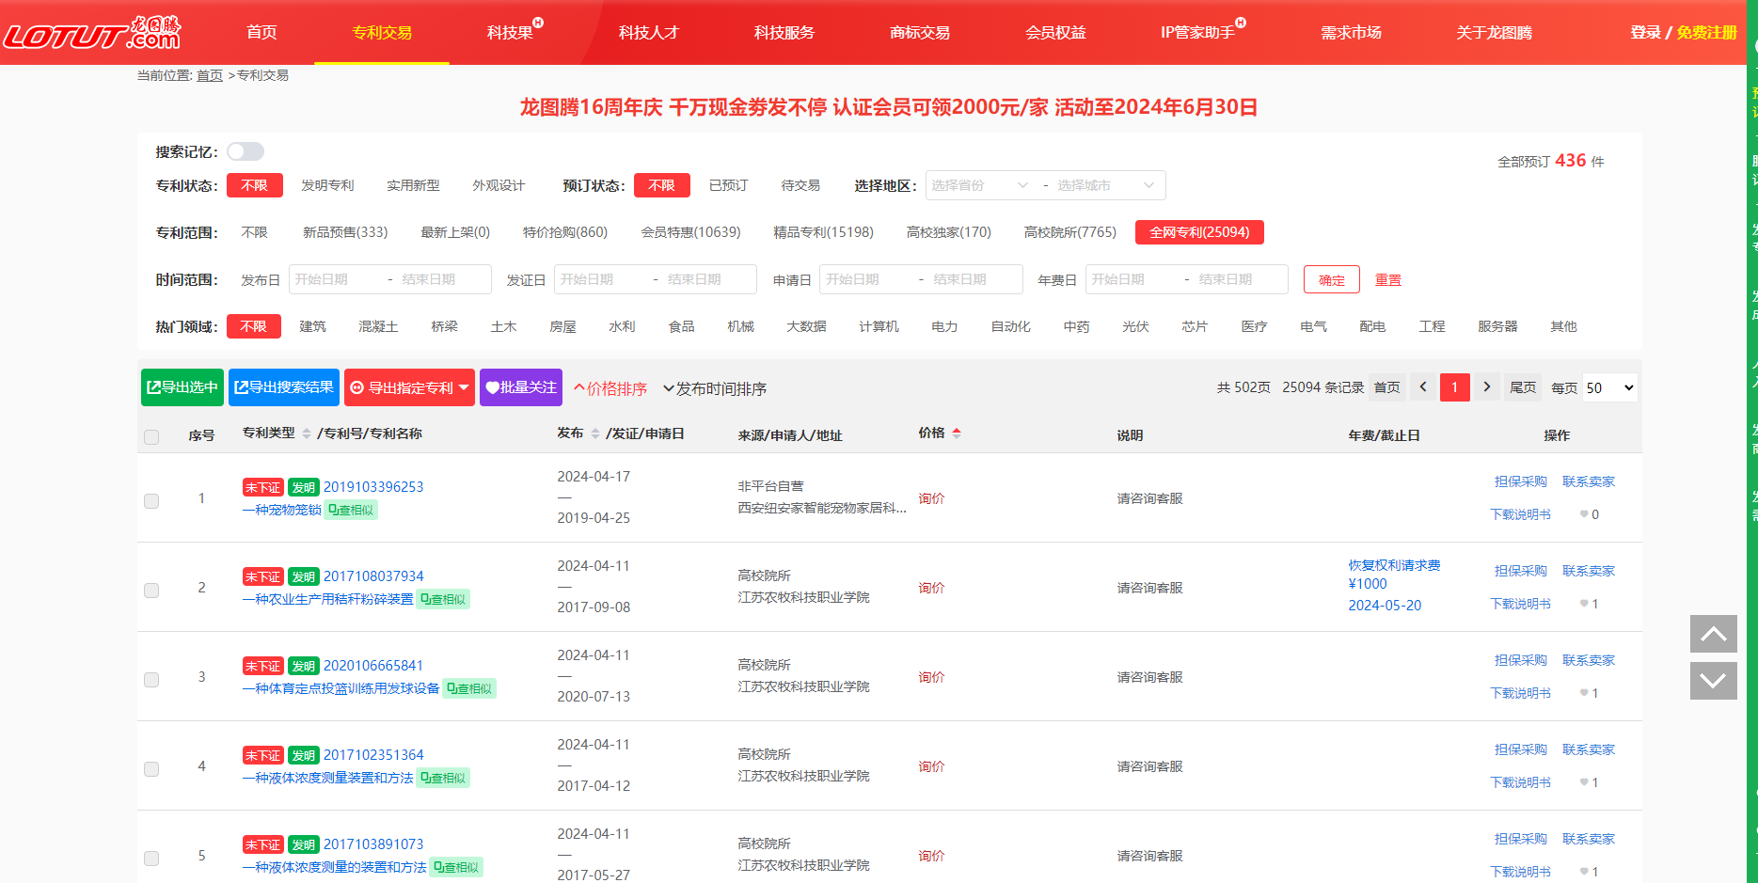Sort by the 专利类型 column sort arrows
The image size is (1758, 883).
(x=307, y=434)
